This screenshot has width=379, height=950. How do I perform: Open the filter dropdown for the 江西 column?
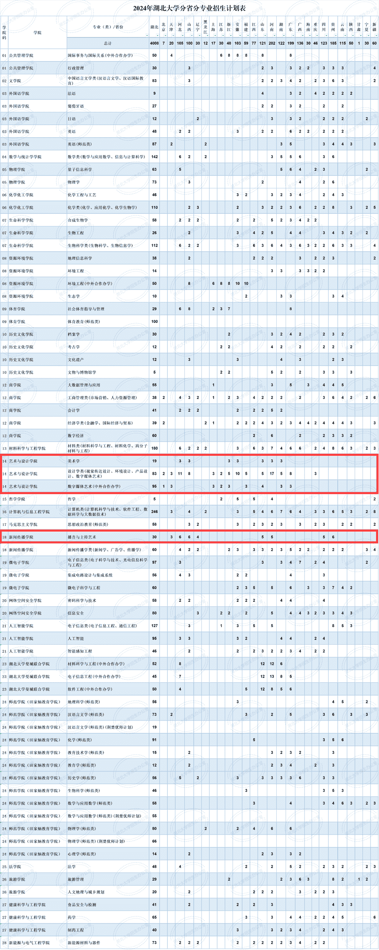tap(256, 36)
